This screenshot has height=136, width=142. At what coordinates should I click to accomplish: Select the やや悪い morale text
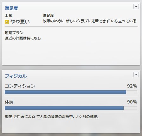coord(20,22)
